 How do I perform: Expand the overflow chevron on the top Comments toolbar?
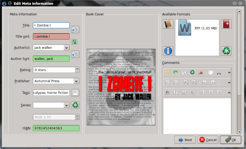(x=229, y=72)
